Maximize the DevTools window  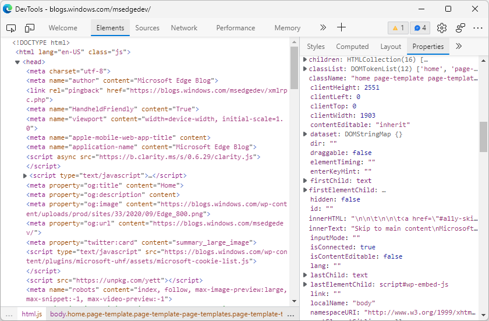coord(448,9)
